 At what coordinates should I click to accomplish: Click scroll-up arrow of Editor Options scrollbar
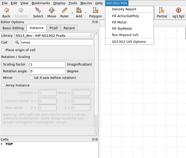tap(96, 33)
